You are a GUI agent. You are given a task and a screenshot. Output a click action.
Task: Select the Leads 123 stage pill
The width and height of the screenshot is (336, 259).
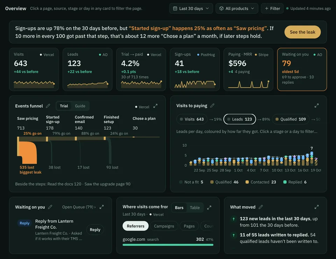click(239, 119)
